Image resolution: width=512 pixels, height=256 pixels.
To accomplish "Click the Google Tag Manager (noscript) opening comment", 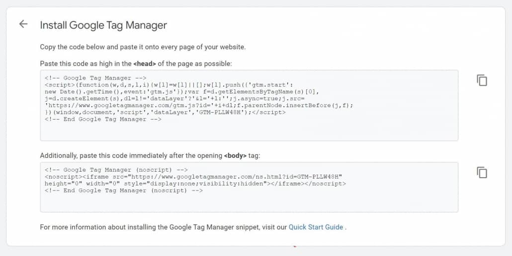I will pos(116,170).
